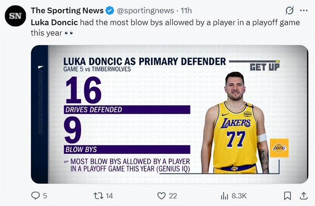
Task: Click the SN profile avatar
Action: click(15, 16)
